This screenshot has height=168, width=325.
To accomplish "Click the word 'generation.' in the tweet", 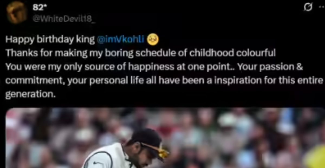I will pyautogui.click(x=30, y=94).
